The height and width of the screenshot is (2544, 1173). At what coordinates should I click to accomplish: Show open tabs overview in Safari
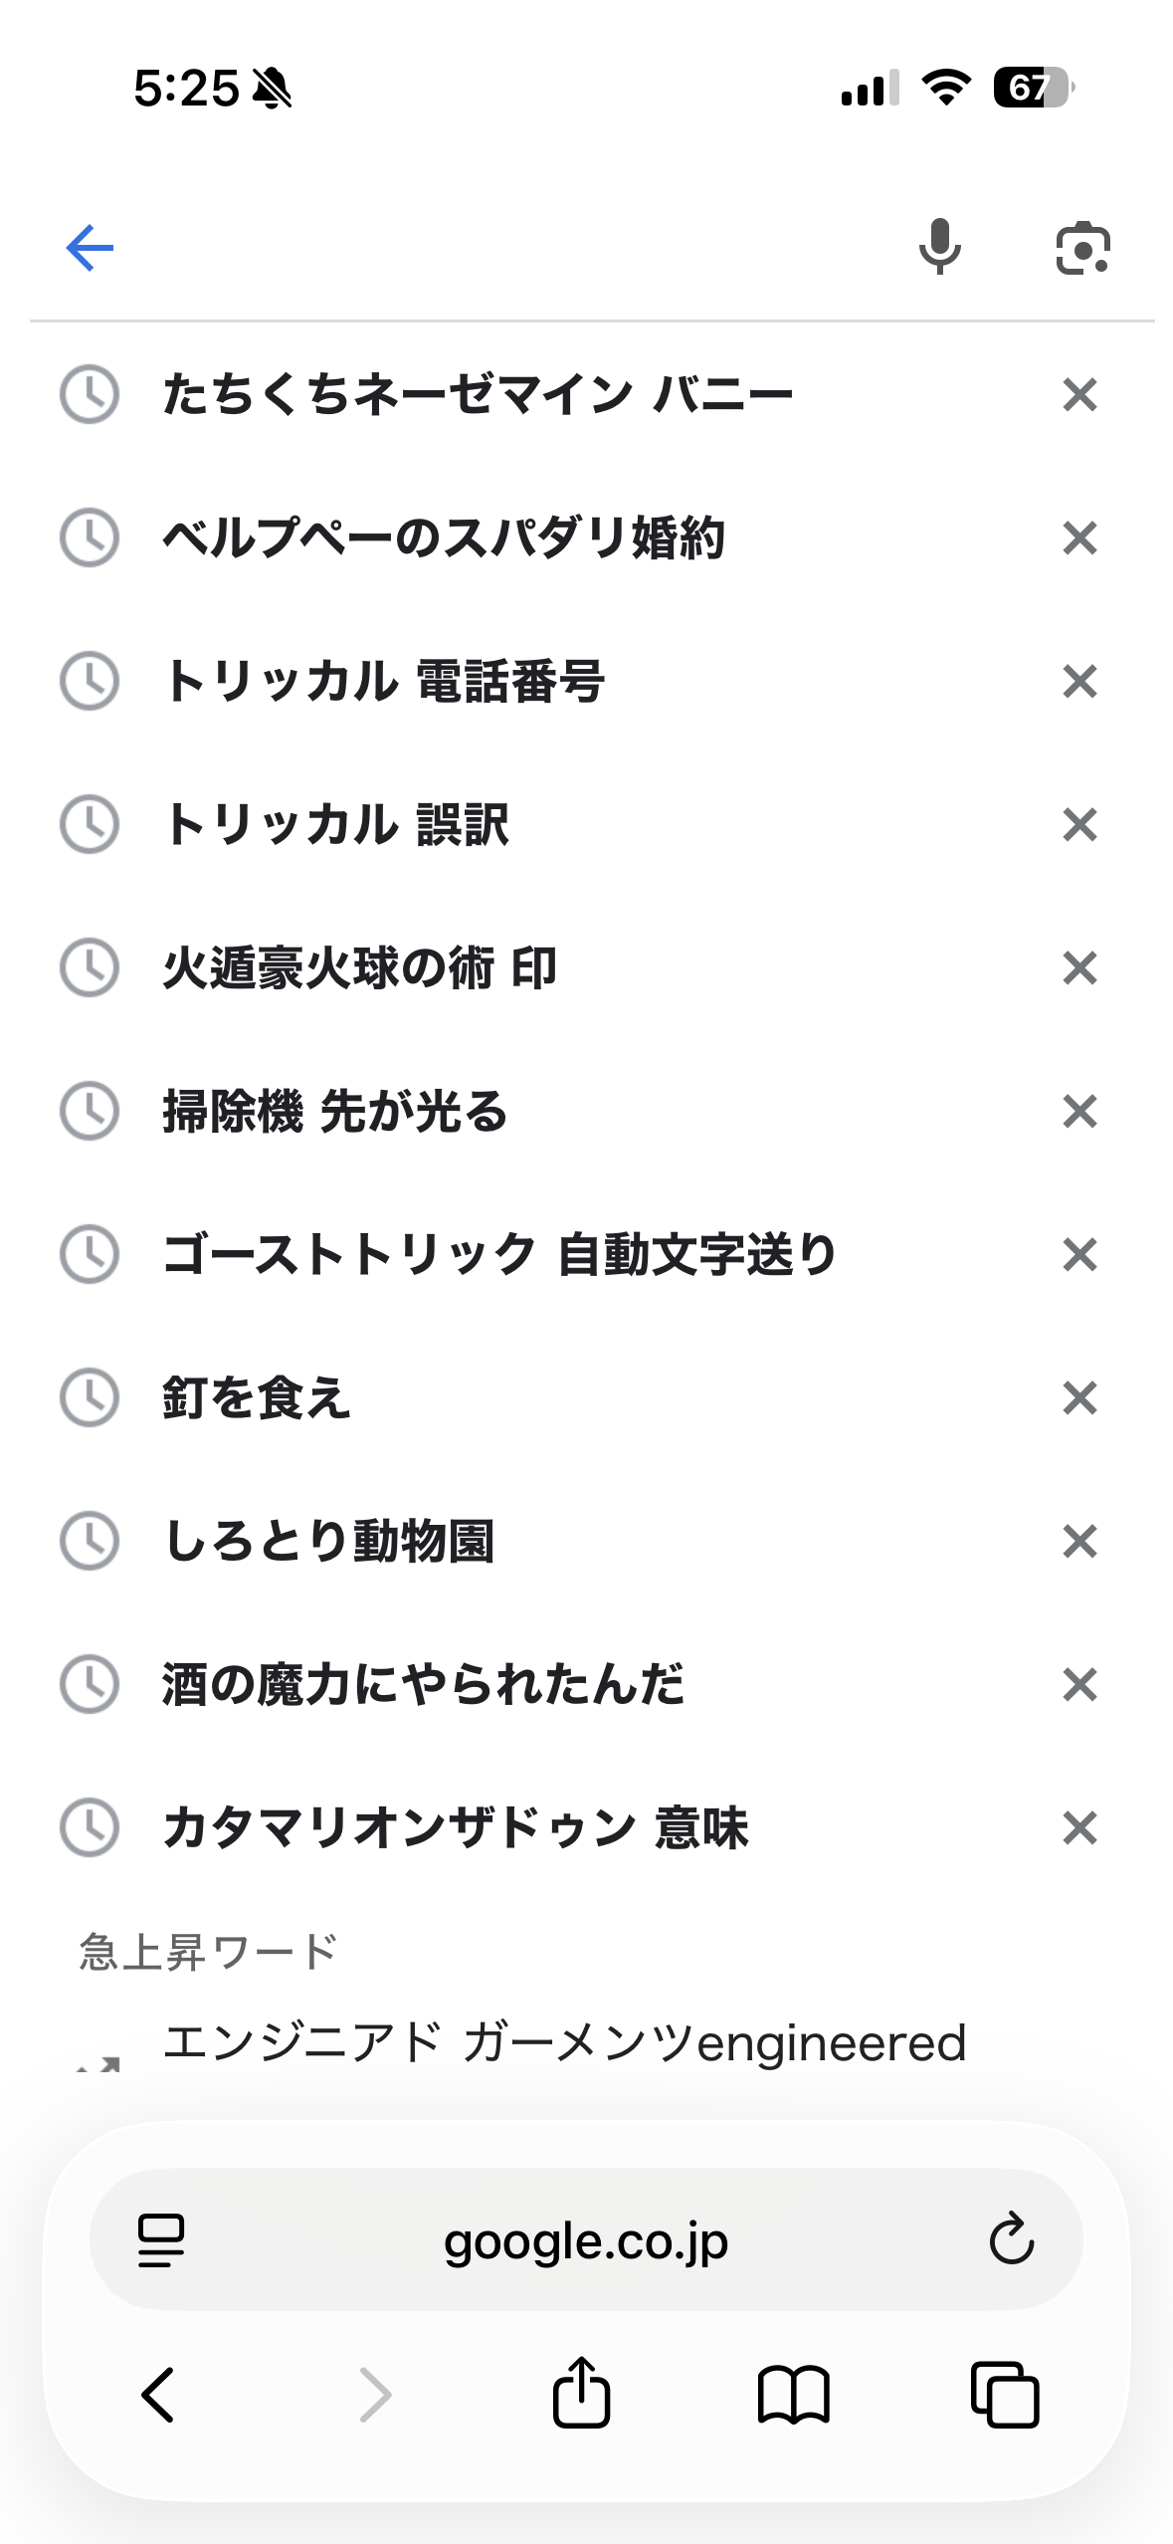click(1005, 2393)
